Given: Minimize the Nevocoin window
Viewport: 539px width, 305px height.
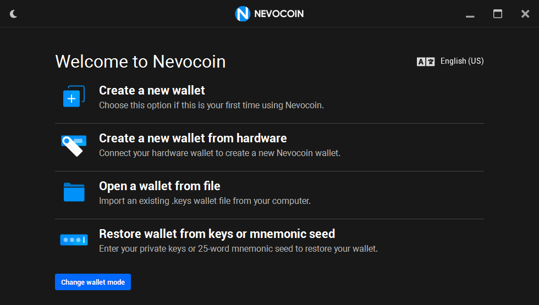Looking at the screenshot, I should click(470, 14).
